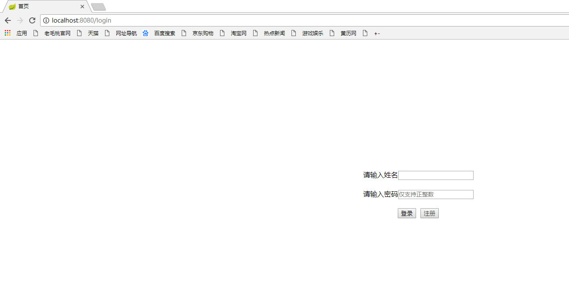Viewport: 569px width, 286px height.
Task: Open the 游戏娱乐 bookmark
Action: 312,33
